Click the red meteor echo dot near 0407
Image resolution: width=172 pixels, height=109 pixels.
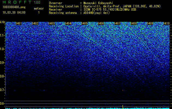123,90
